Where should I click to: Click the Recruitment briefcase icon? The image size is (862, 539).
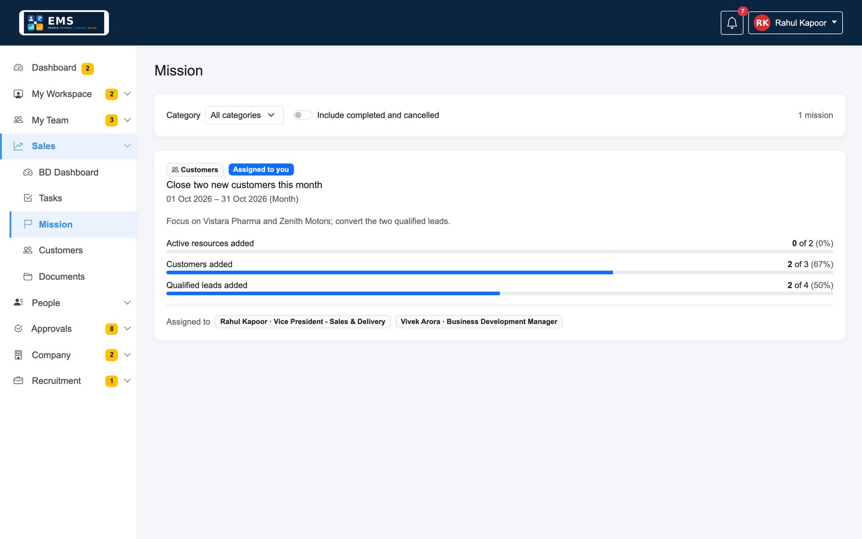(x=18, y=381)
